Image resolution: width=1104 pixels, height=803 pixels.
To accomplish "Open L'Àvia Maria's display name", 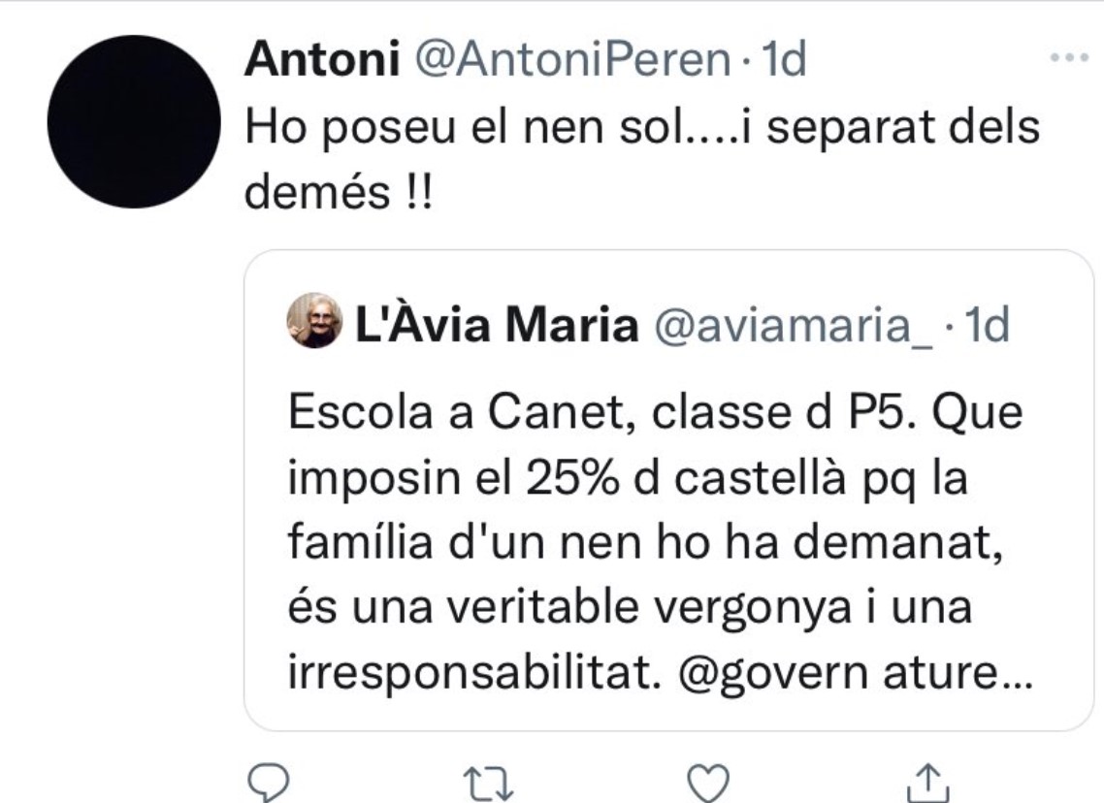I will point(496,327).
